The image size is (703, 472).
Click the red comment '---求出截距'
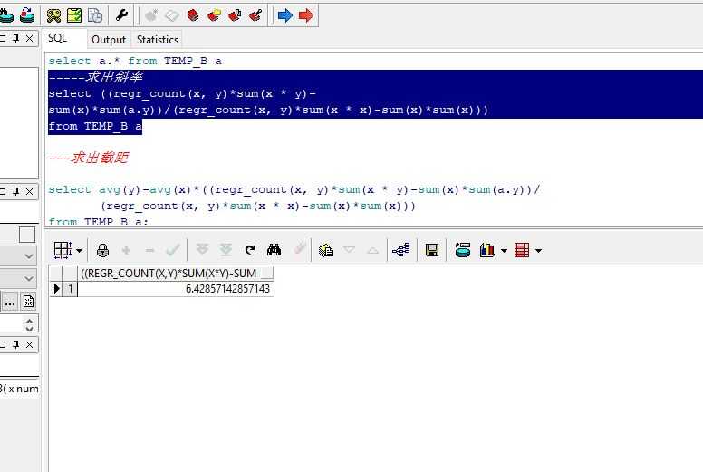(88, 158)
